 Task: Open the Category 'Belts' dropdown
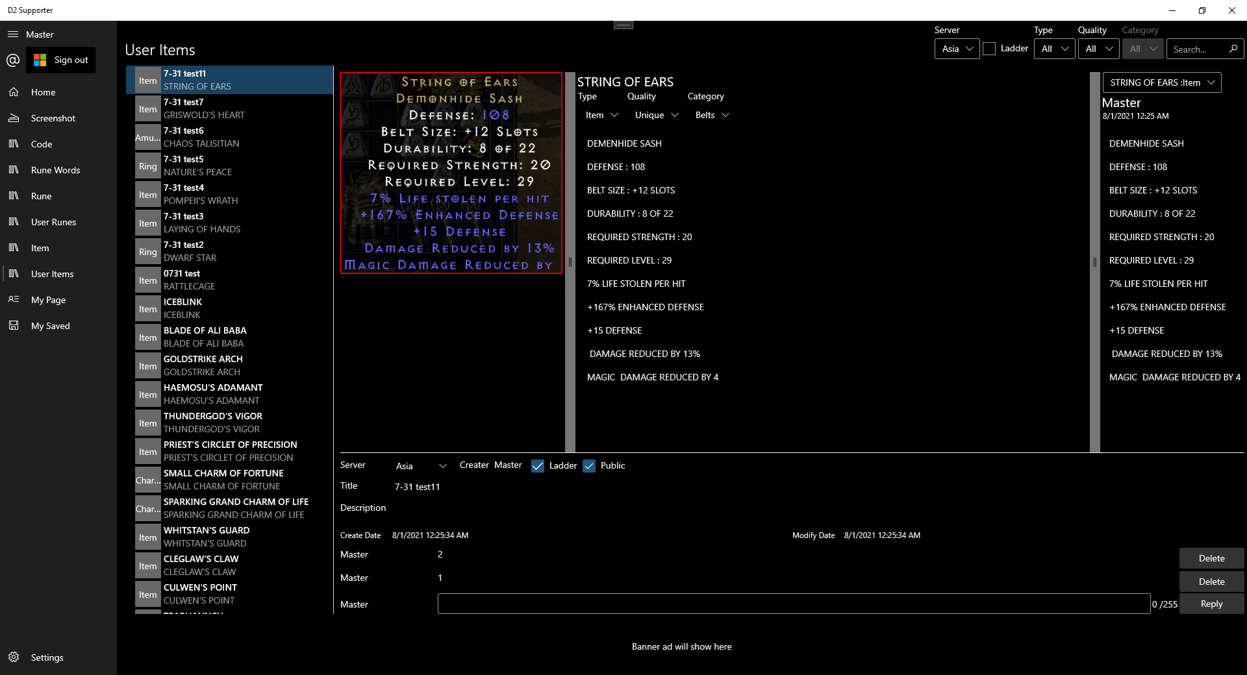[x=712, y=115]
